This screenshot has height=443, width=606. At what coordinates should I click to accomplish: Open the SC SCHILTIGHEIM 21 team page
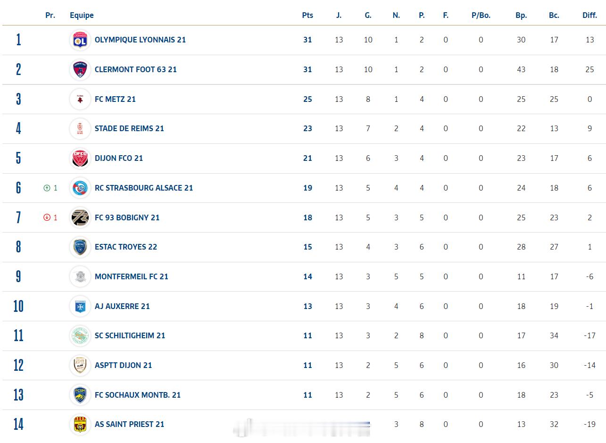click(x=130, y=336)
